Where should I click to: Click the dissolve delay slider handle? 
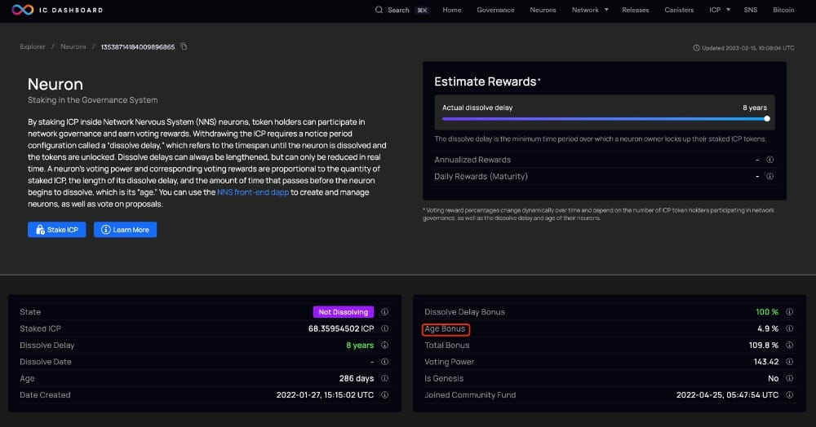[x=767, y=118]
